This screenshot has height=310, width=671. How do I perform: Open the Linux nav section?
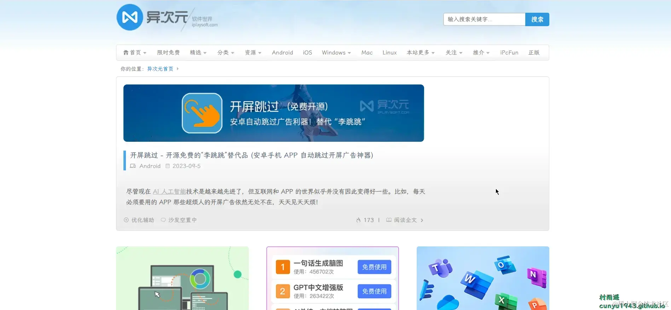(389, 53)
